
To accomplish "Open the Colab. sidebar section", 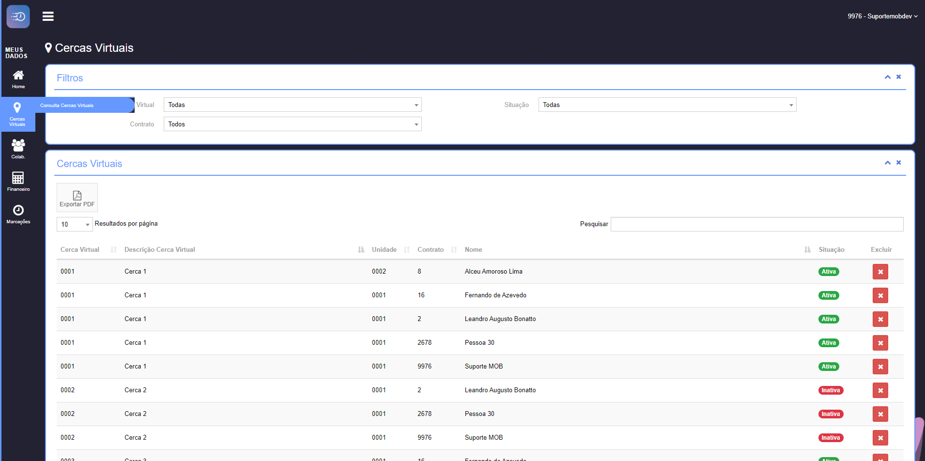I will coord(18,149).
